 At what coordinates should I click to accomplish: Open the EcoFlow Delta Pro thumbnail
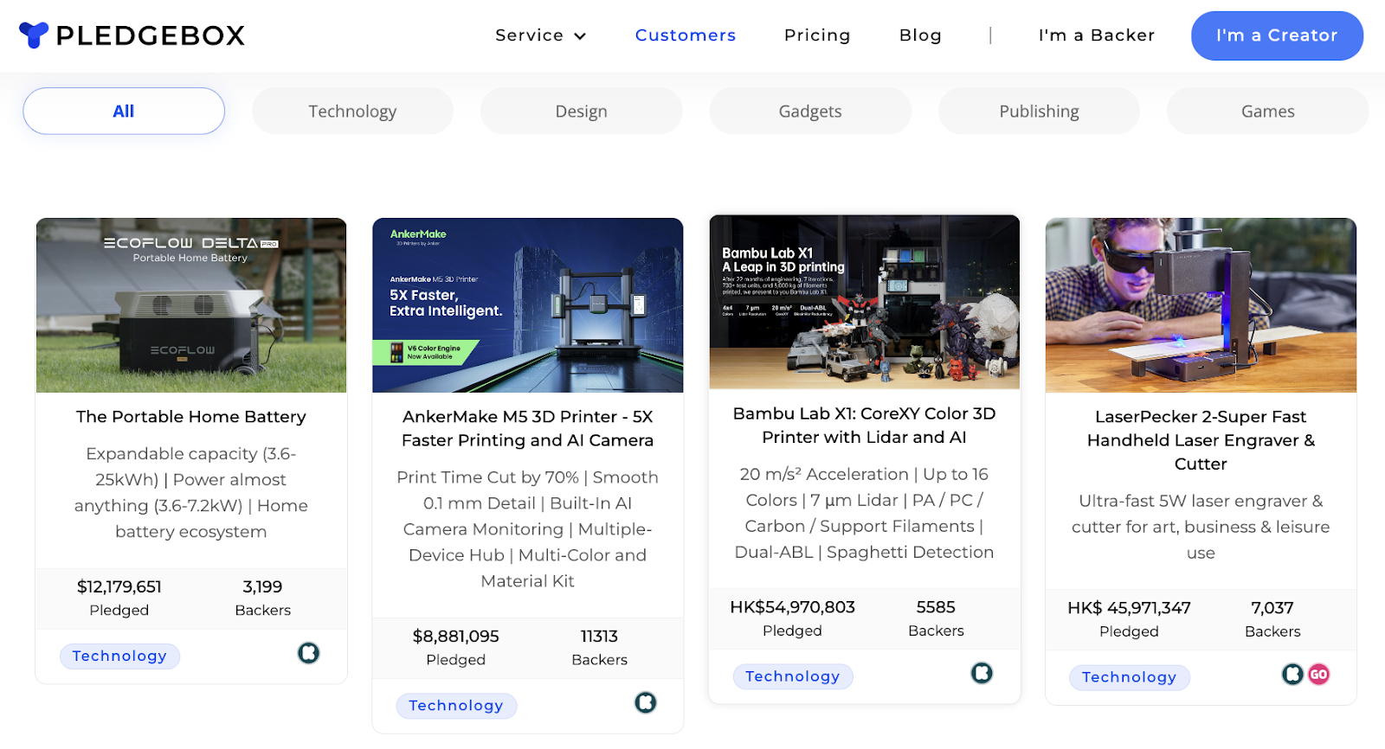[191, 305]
